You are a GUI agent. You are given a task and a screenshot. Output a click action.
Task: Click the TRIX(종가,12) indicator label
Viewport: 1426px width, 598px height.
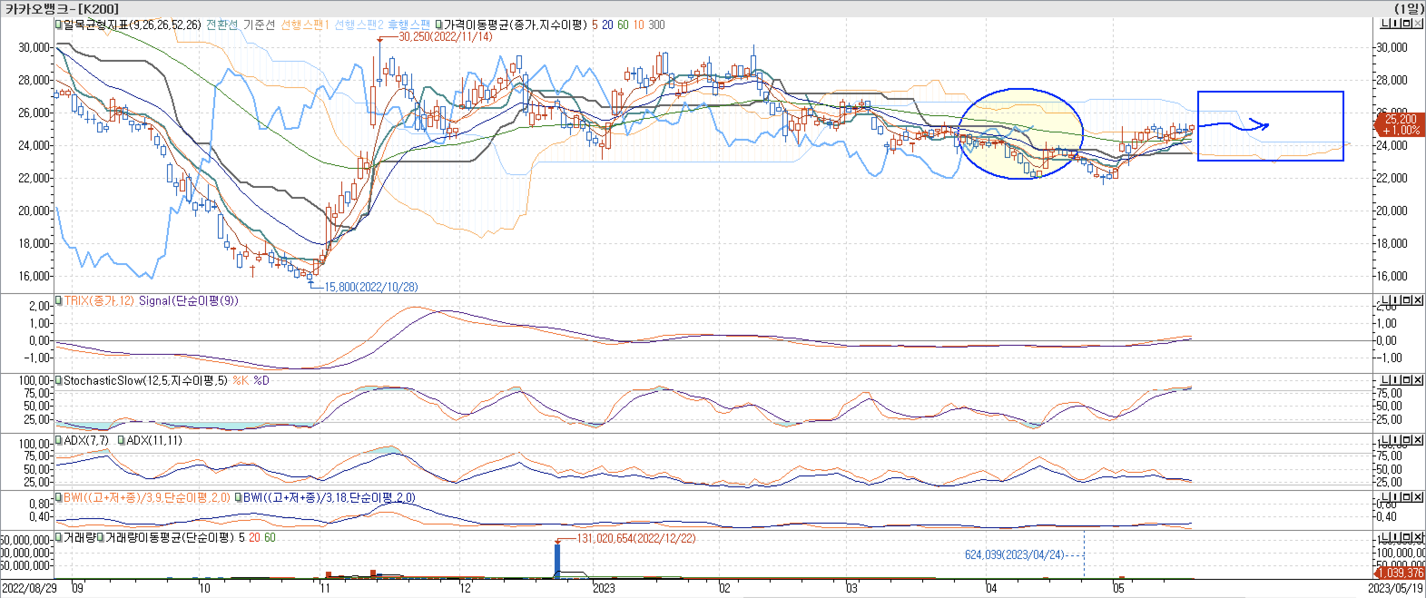pos(98,300)
